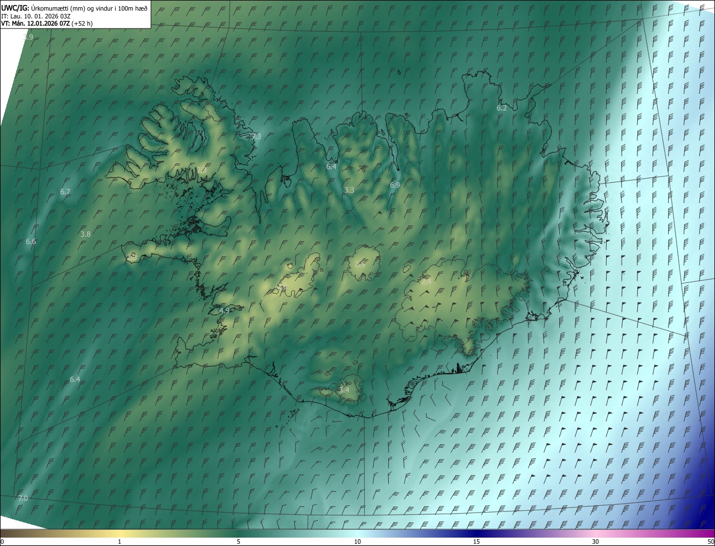
Task: Click the 3.4 value on the southern glacier
Action: 344,390
